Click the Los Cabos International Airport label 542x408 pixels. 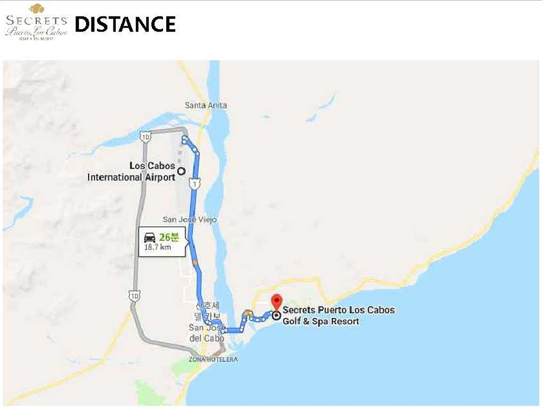click(131, 172)
